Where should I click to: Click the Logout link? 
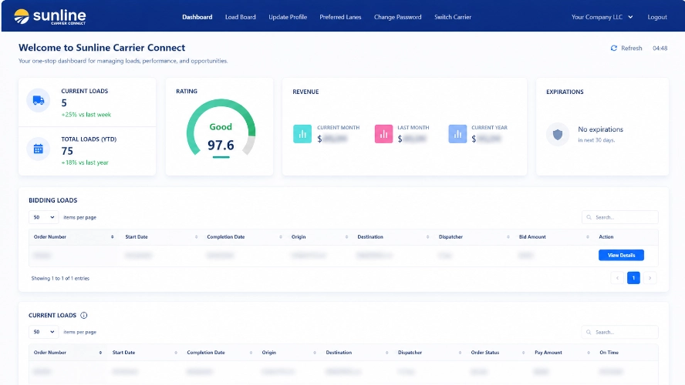(x=657, y=17)
